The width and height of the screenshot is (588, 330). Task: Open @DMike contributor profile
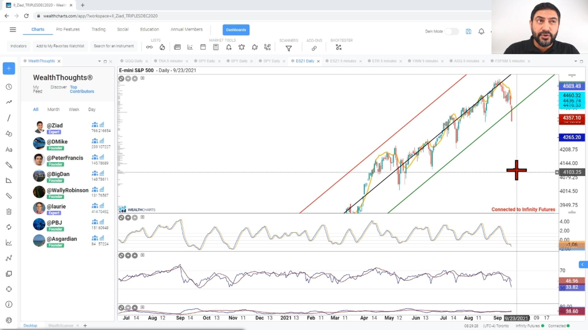(x=57, y=142)
